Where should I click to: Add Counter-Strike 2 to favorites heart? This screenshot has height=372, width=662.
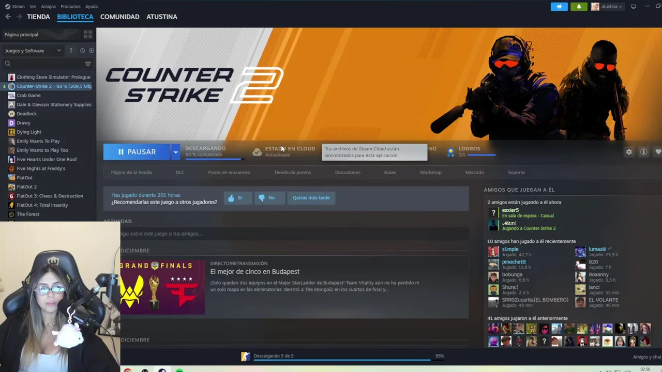pos(658,152)
